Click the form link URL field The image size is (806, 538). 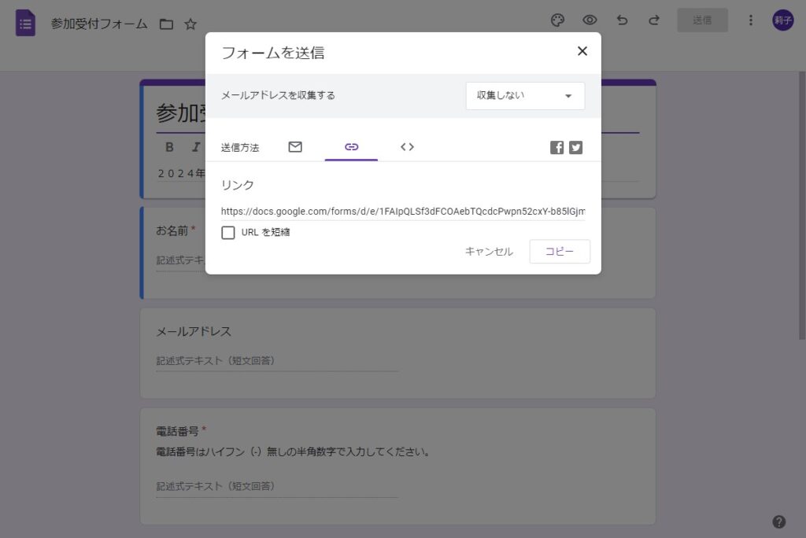402,212
